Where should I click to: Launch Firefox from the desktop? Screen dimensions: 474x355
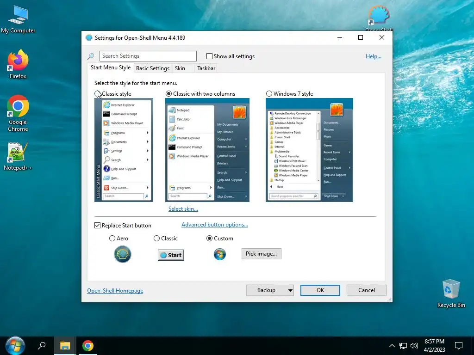18,64
